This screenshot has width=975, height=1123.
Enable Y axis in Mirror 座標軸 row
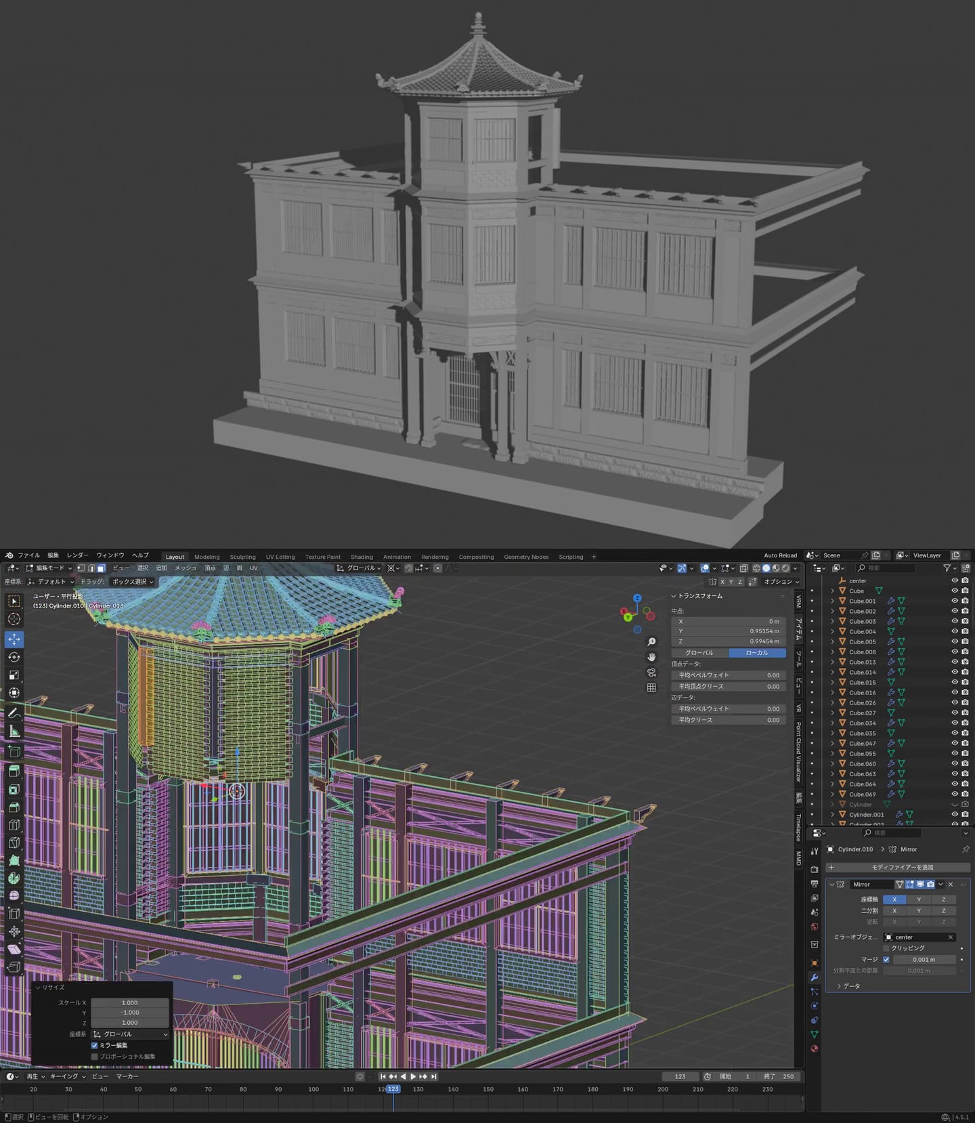coord(919,899)
